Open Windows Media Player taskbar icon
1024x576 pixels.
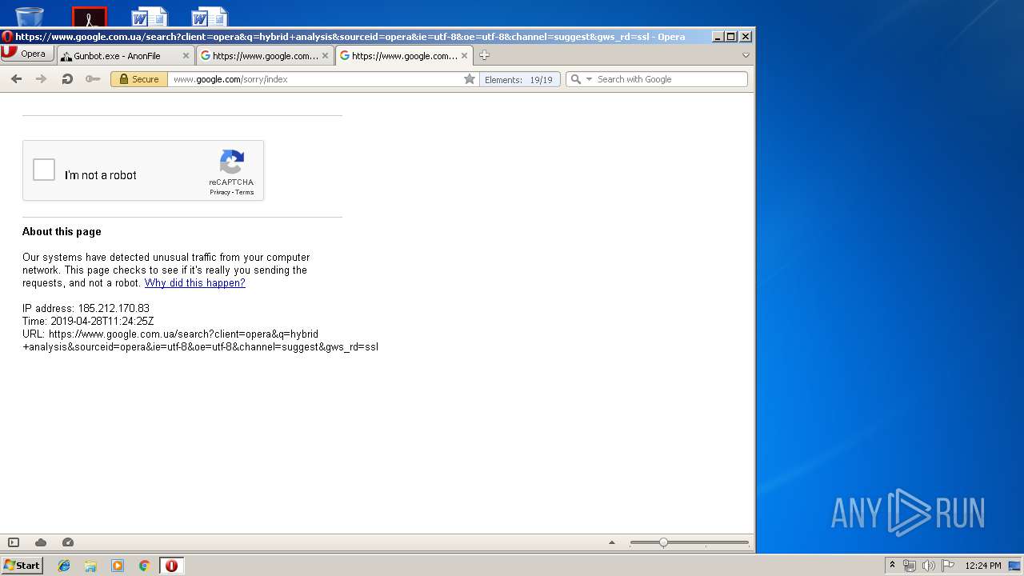click(118, 566)
